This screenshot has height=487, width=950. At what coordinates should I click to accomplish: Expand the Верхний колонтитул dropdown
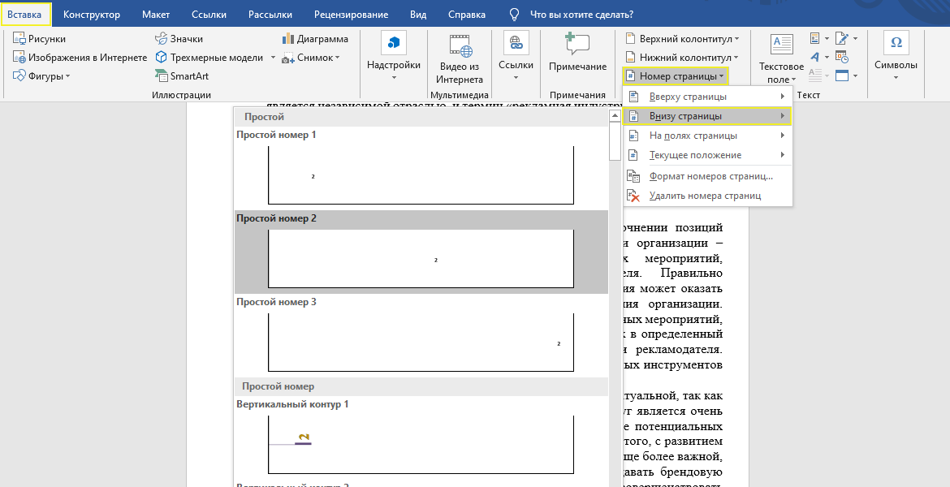point(682,39)
